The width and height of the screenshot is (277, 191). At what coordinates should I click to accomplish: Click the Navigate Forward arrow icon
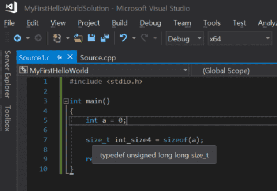[x=38, y=39]
